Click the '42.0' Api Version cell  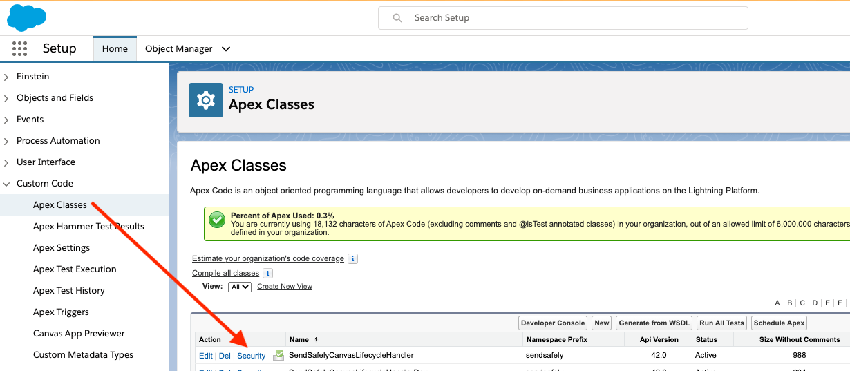(659, 355)
